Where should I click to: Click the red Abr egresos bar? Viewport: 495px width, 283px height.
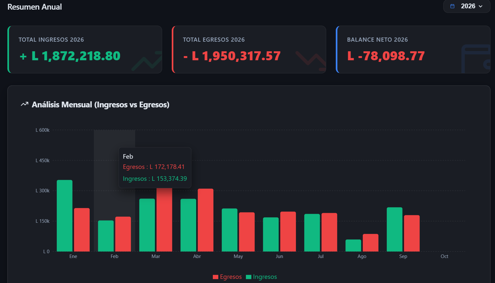205,220
